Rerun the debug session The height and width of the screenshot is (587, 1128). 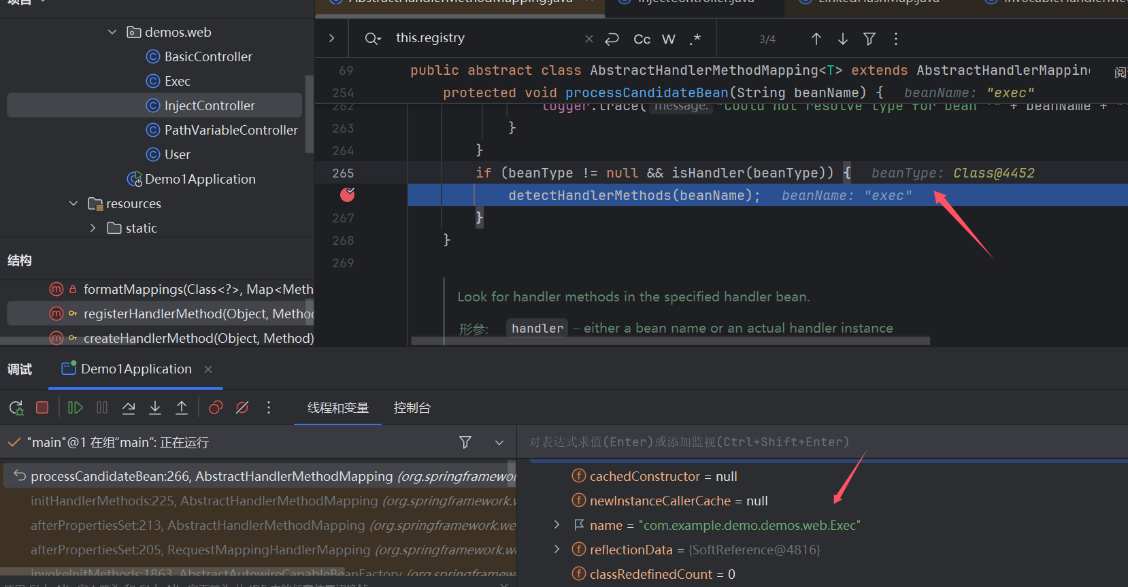[x=16, y=407]
